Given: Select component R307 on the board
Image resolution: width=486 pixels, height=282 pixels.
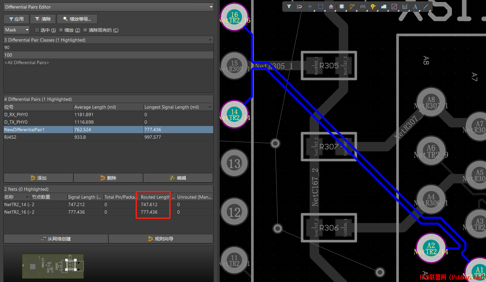Looking at the screenshot, I should (x=329, y=147).
